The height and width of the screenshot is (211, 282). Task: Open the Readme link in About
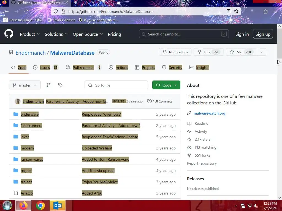201,123
